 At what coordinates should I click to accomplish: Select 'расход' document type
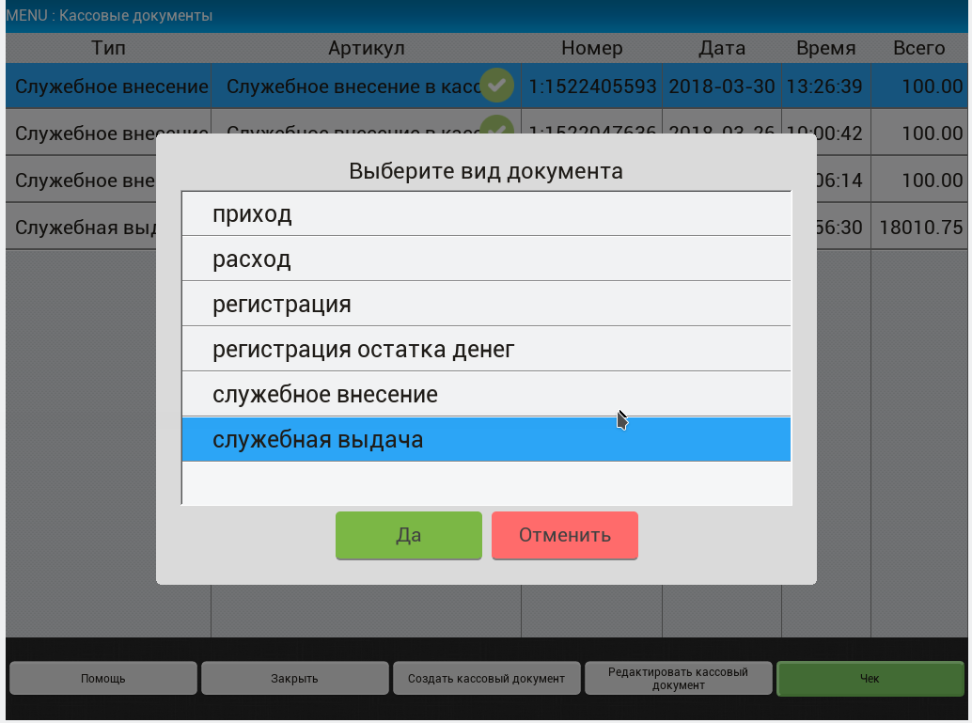click(x=486, y=259)
